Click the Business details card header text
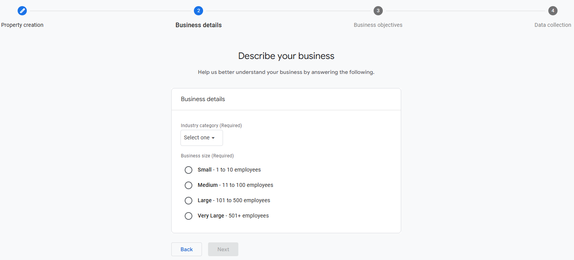574x260 pixels. 203,99
